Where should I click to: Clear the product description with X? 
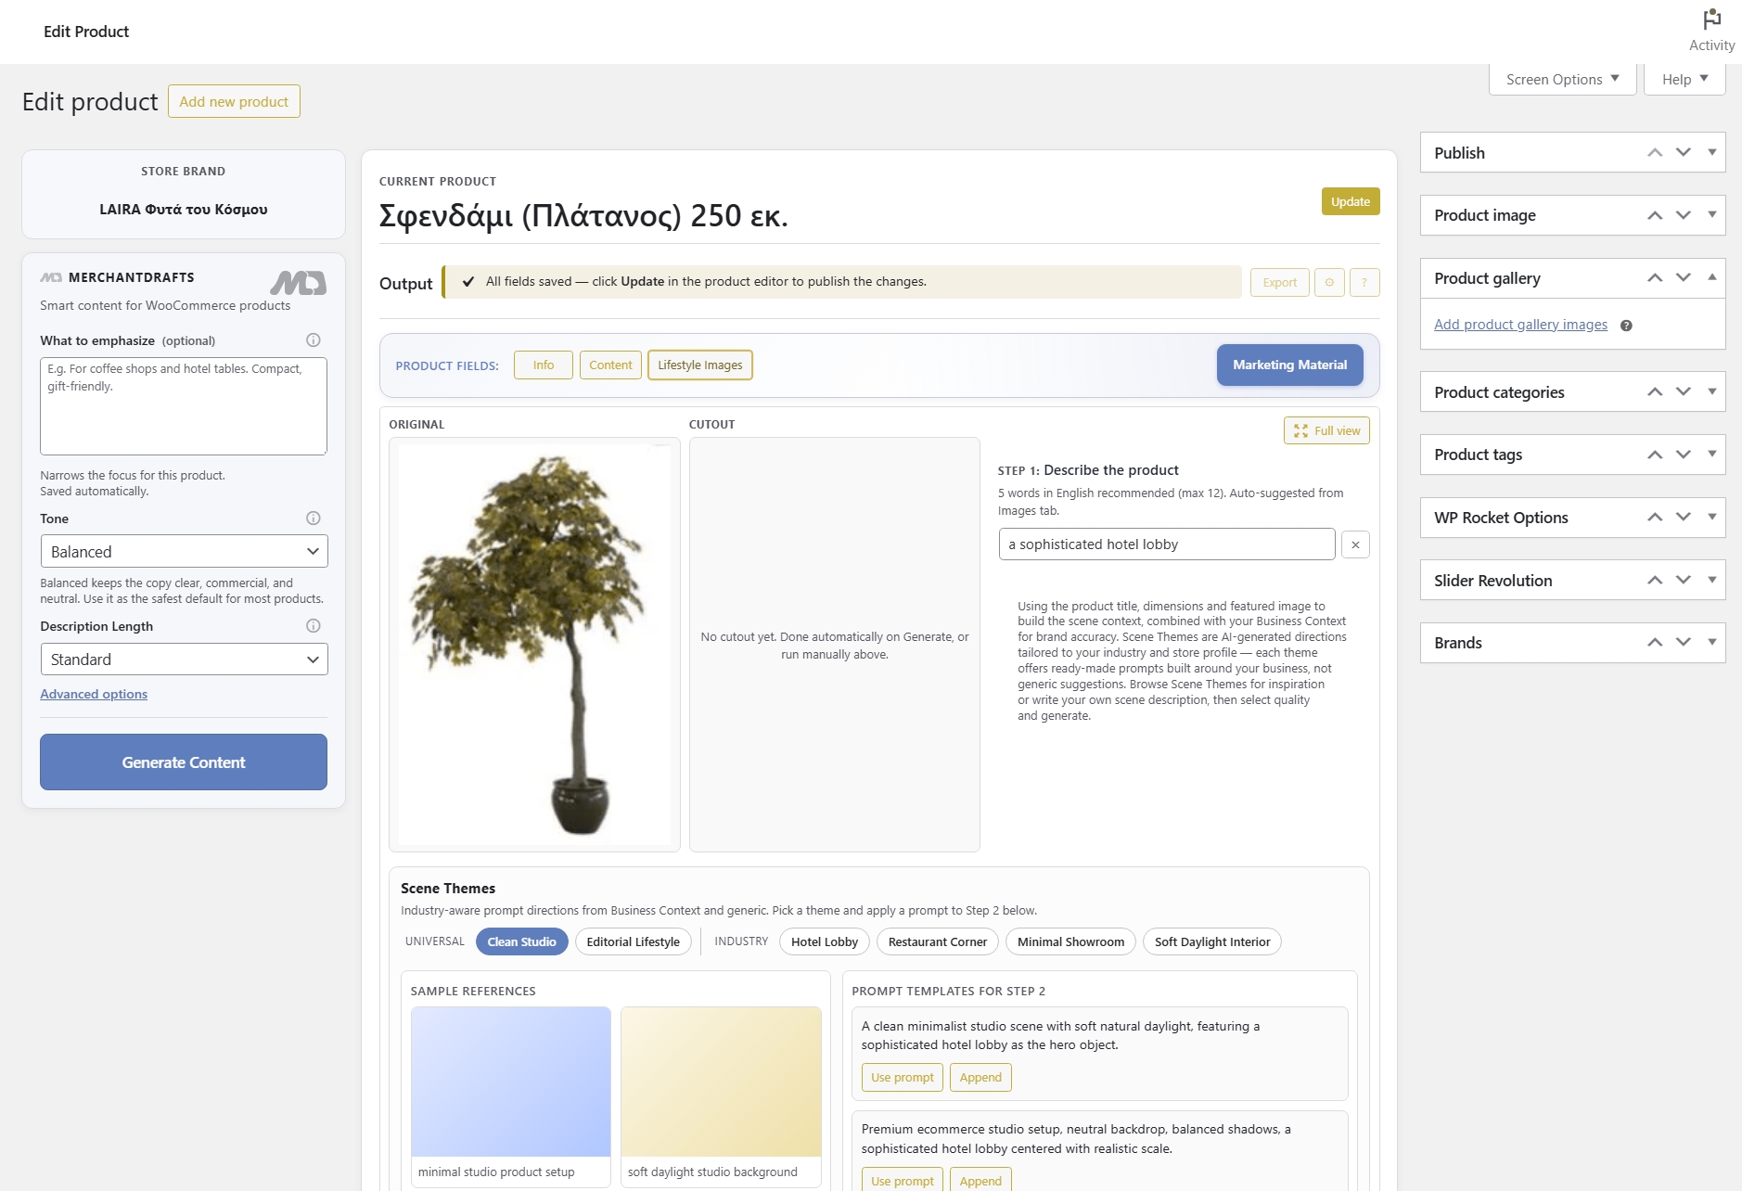pyautogui.click(x=1355, y=544)
